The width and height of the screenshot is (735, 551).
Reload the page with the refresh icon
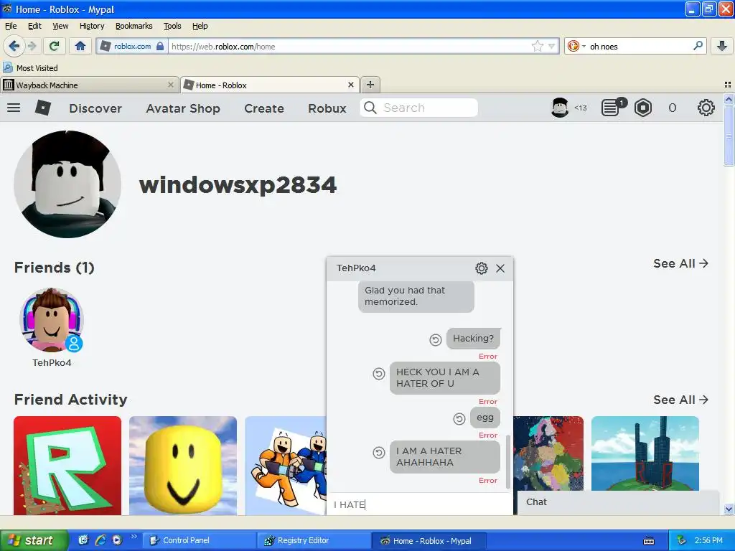point(55,46)
